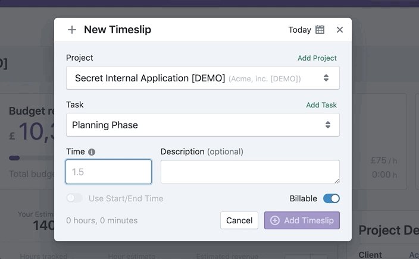
Task: Focus the Time input field
Action: pyautogui.click(x=108, y=172)
